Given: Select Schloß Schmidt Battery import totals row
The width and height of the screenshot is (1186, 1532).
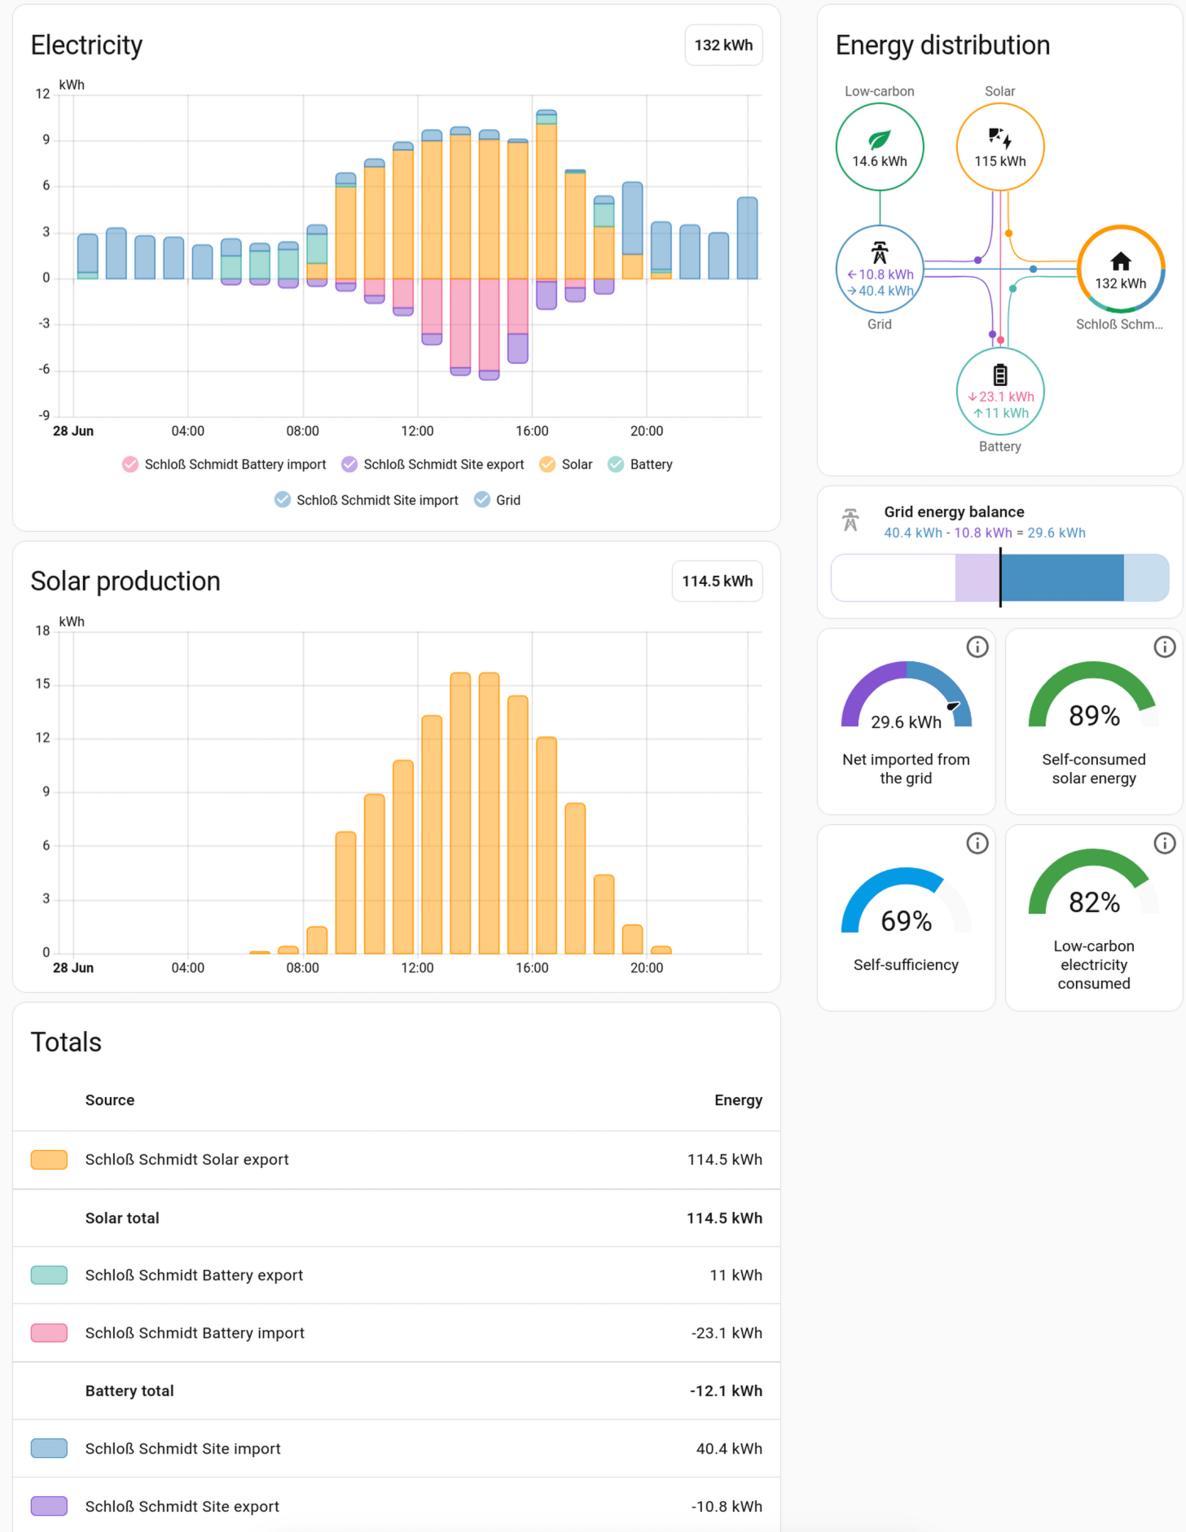Looking at the screenshot, I should click(397, 1333).
